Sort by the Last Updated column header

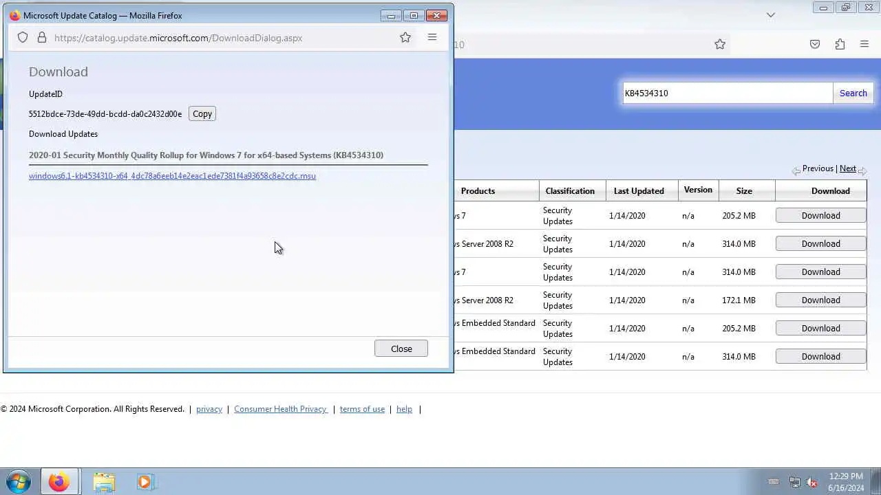pyautogui.click(x=639, y=191)
